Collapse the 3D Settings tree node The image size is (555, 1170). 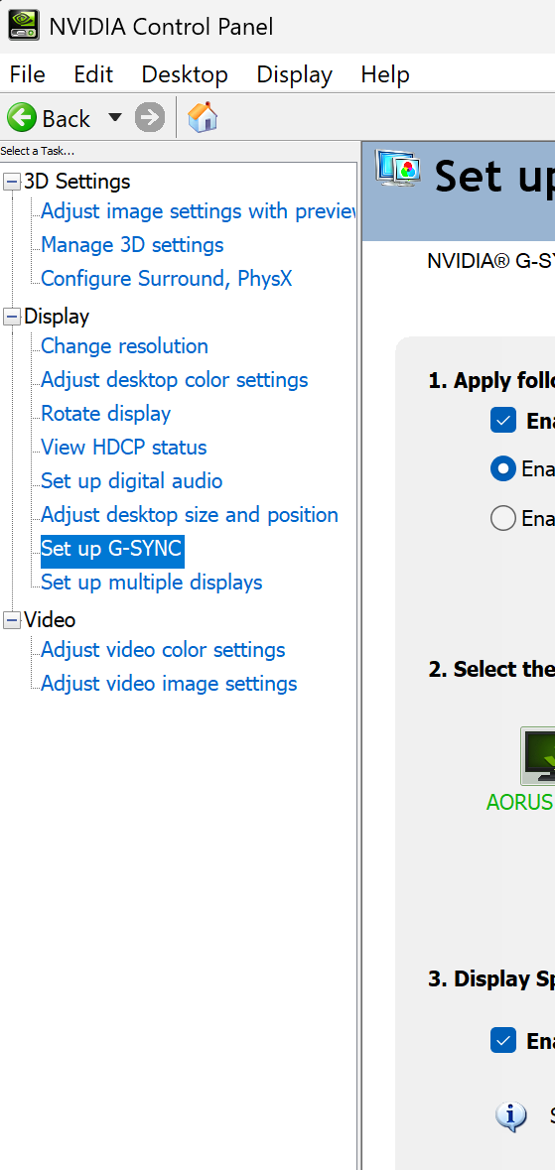point(12,182)
